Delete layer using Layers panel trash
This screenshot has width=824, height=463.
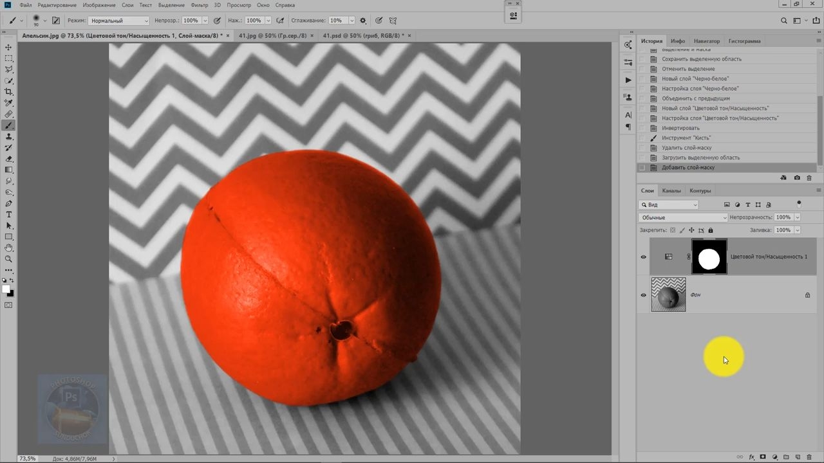coord(809,457)
